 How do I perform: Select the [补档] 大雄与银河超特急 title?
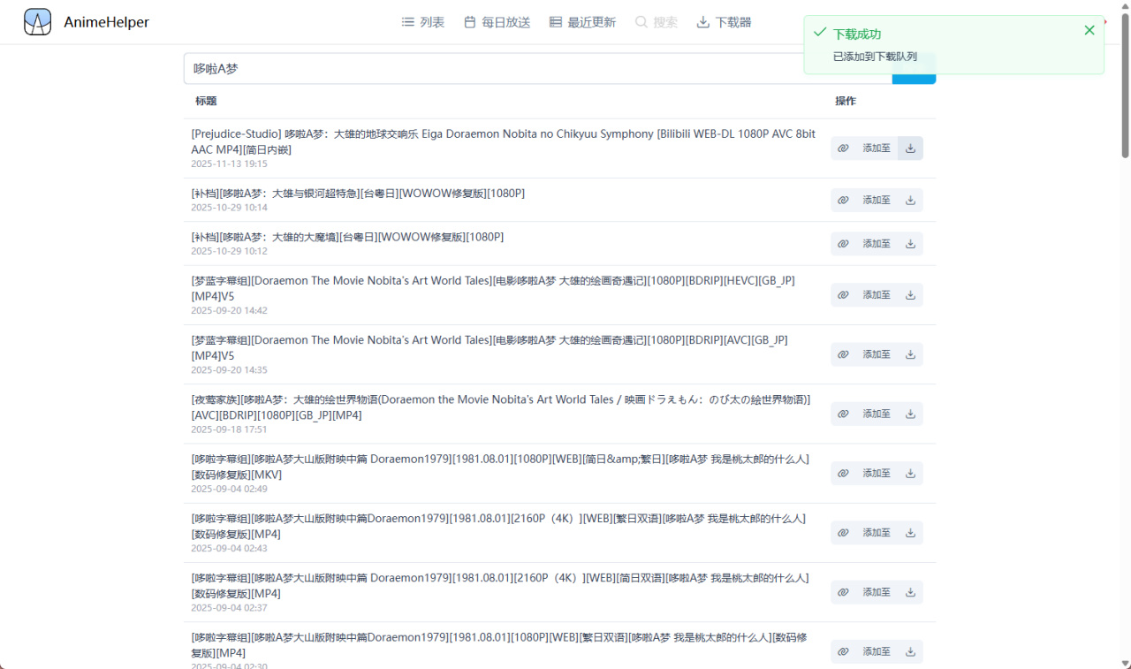click(358, 194)
